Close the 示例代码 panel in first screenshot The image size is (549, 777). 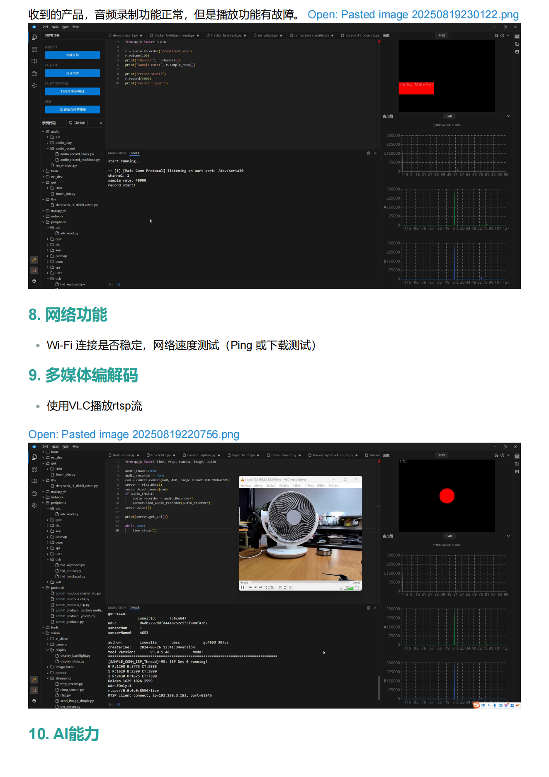pyautogui.click(x=101, y=123)
